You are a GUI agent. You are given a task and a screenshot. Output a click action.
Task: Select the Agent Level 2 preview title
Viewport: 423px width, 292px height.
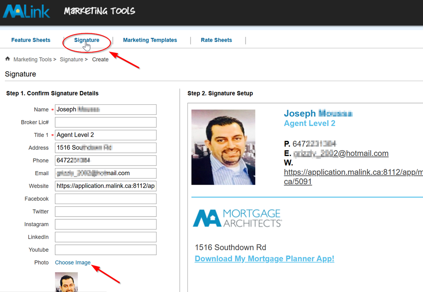click(x=310, y=123)
